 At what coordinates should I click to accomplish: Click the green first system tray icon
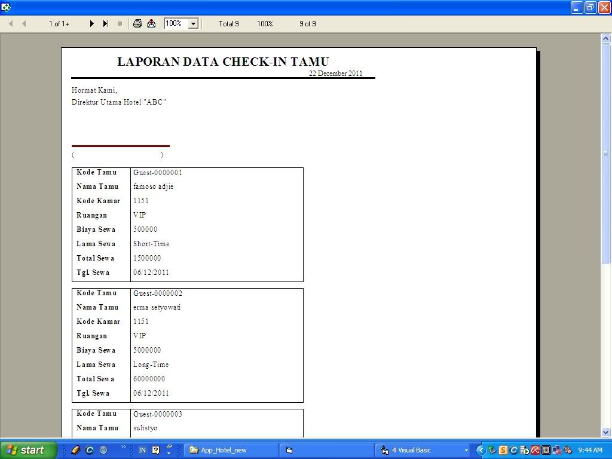(492, 450)
